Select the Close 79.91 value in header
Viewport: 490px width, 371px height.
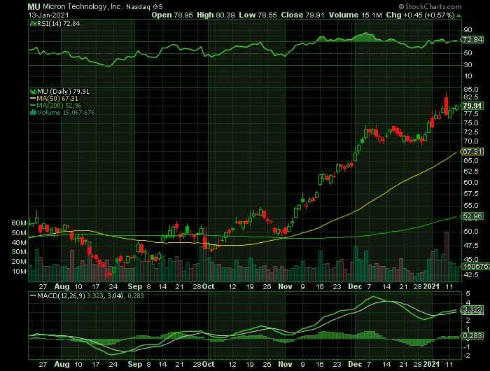(302, 15)
